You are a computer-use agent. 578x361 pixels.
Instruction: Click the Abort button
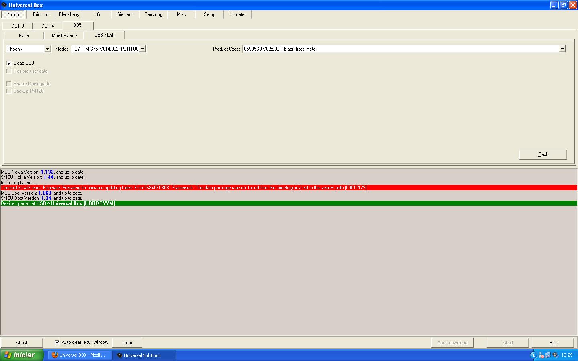point(508,343)
